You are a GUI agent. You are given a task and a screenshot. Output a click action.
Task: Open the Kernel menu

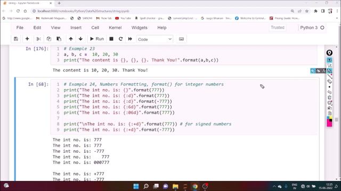(115, 28)
